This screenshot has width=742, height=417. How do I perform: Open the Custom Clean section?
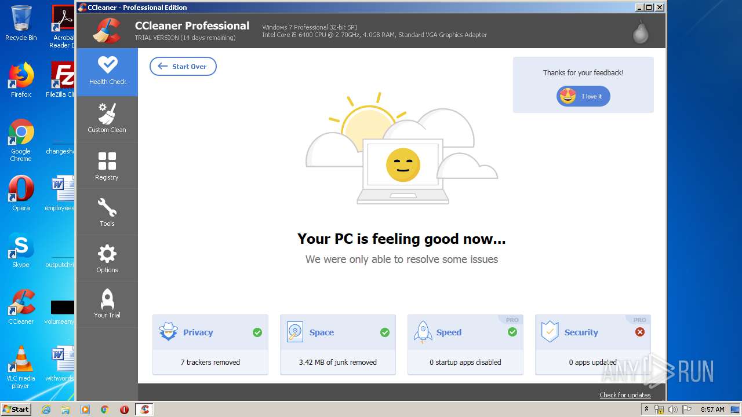coord(107,119)
